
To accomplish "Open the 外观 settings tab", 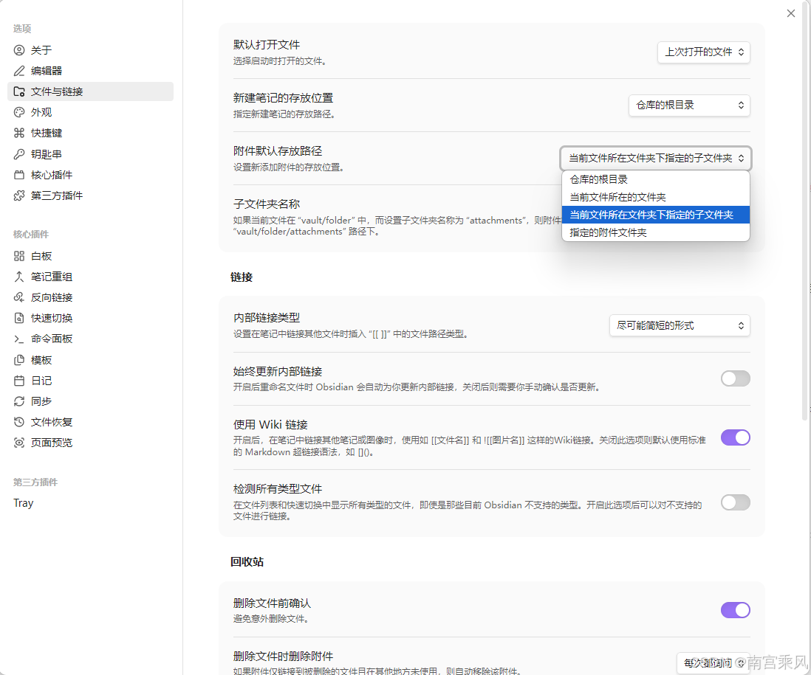I will point(91,112).
